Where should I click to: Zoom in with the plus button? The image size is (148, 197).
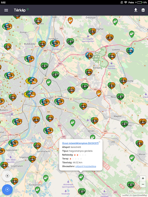tap(143, 178)
